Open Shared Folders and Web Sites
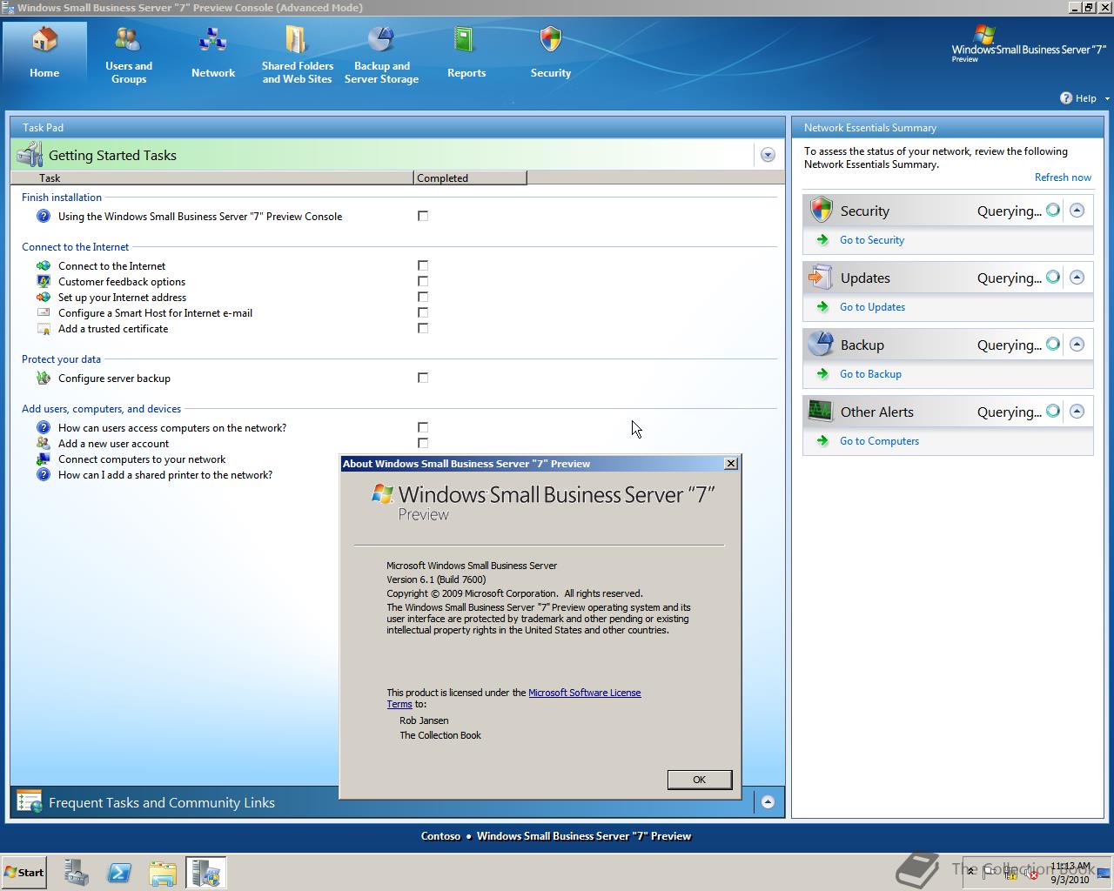1114x891 pixels. pos(298,54)
